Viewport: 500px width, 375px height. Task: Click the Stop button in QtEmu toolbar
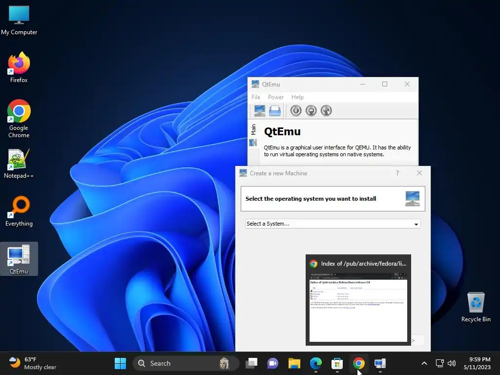pos(311,111)
